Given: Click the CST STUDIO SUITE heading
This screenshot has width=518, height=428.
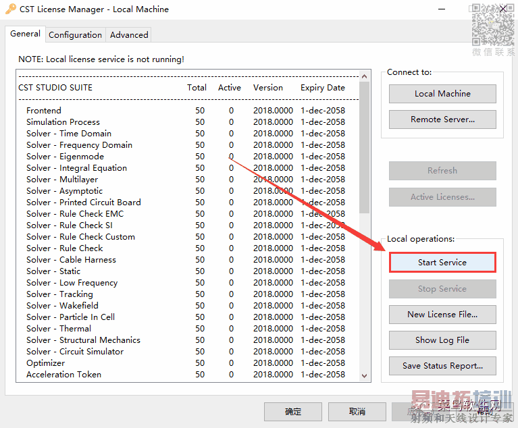Looking at the screenshot, I should 55,88.
